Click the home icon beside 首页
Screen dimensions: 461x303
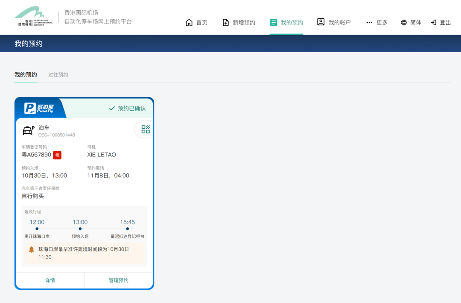coord(189,22)
